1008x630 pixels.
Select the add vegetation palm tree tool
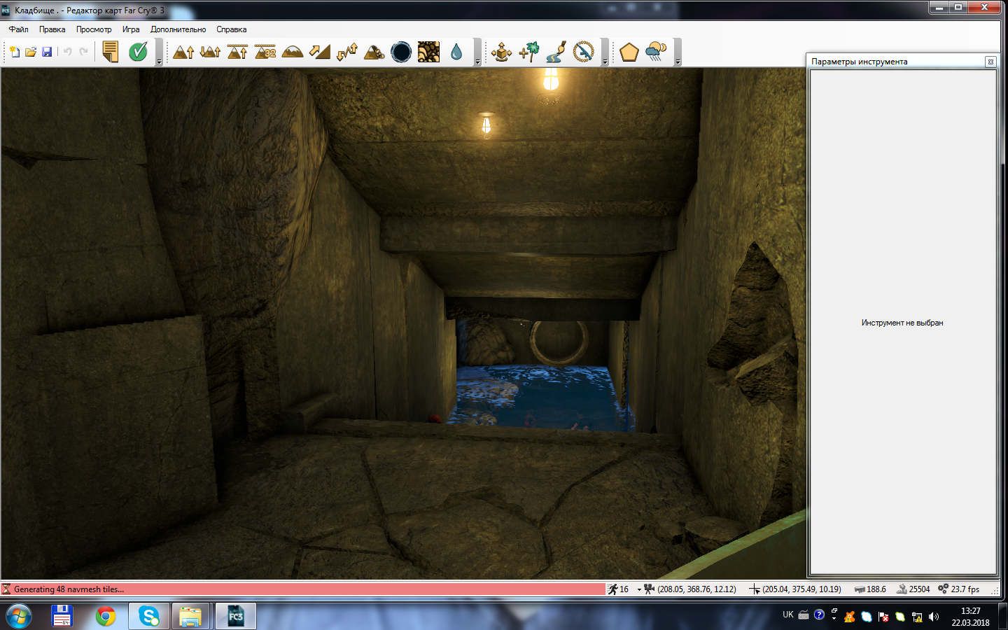pyautogui.click(x=529, y=52)
